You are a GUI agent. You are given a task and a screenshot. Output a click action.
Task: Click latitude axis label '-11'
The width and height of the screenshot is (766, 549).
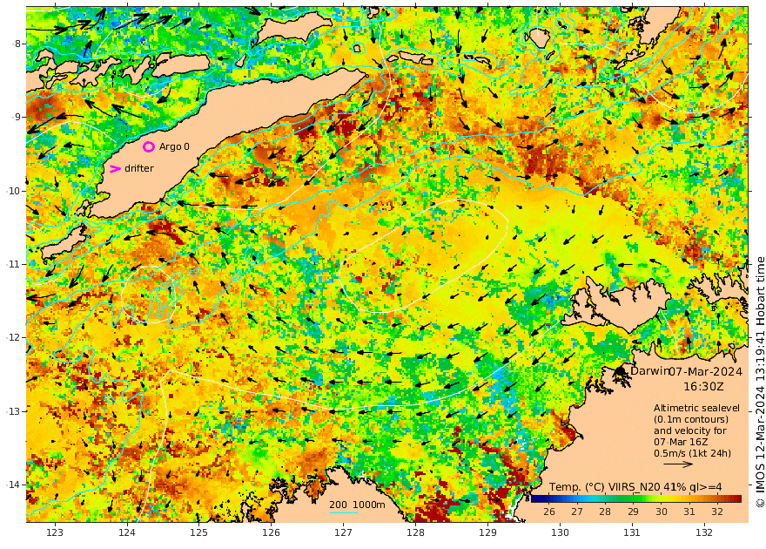[x=14, y=264]
